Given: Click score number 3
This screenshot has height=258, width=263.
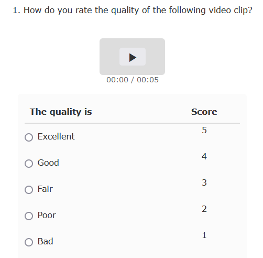Looking at the screenshot, I should 204,182.
